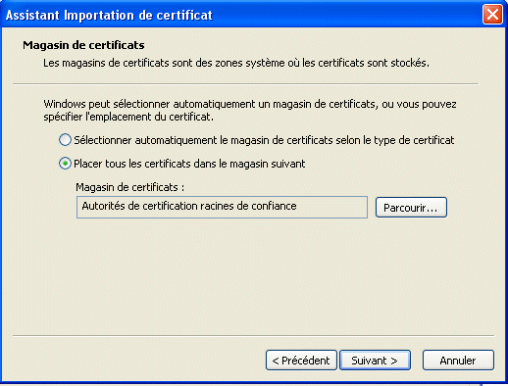The image size is (508, 386).
Task: Click 'Les magasins de certificats sont des zones' description
Action: (236, 63)
